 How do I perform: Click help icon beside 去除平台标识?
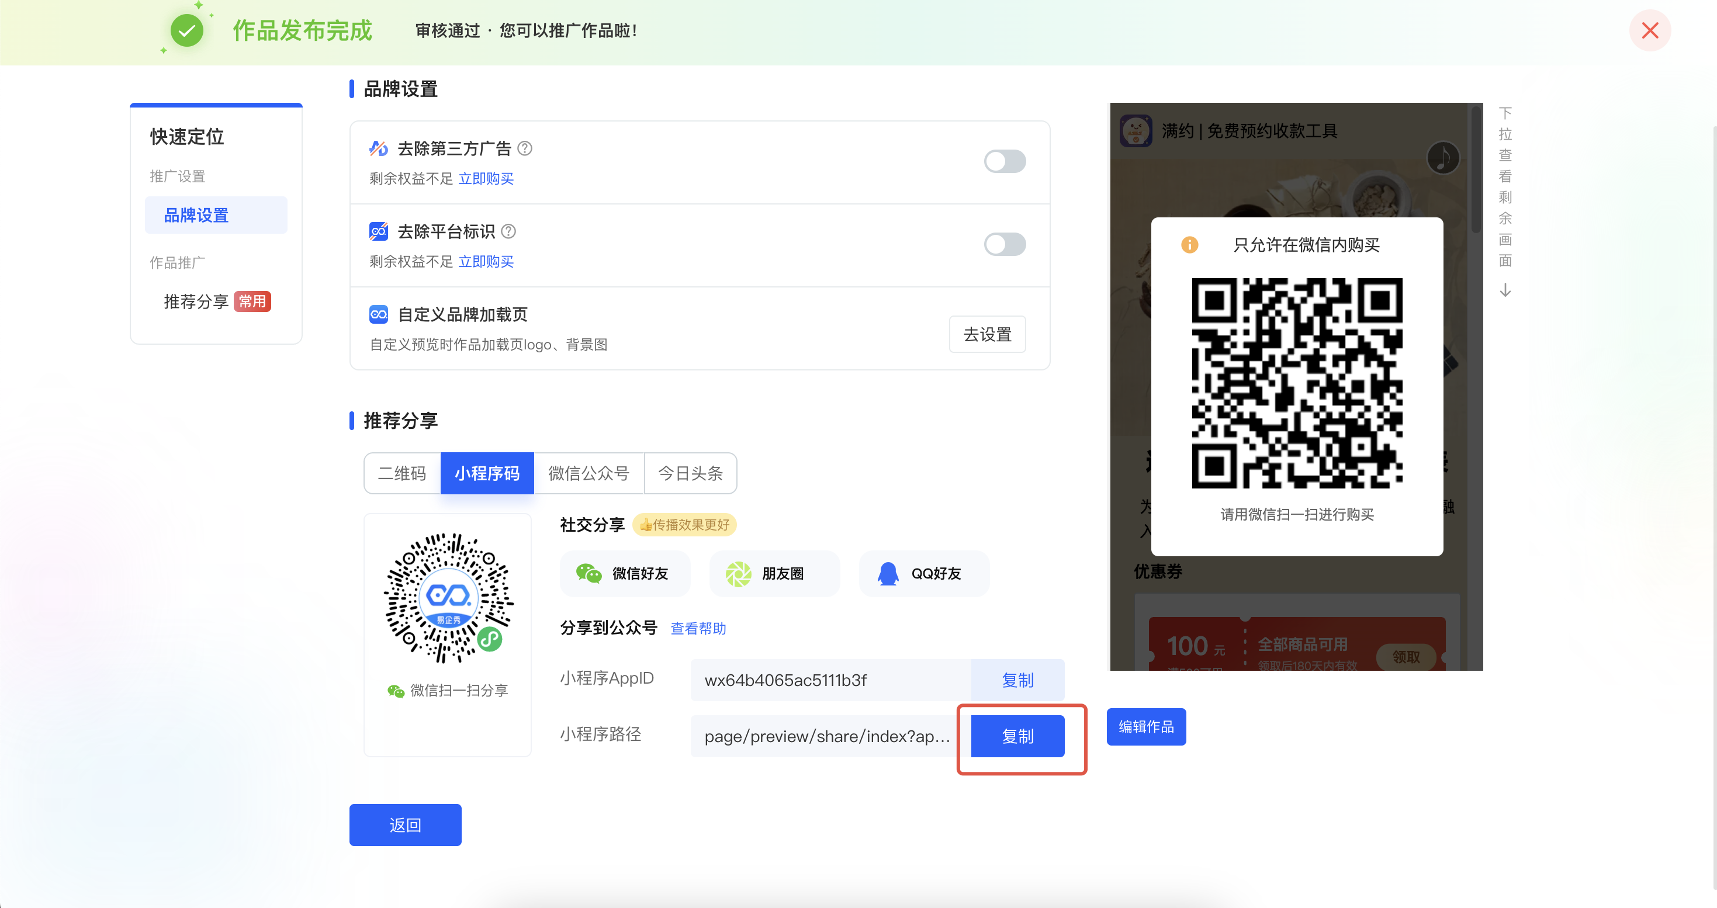[508, 231]
